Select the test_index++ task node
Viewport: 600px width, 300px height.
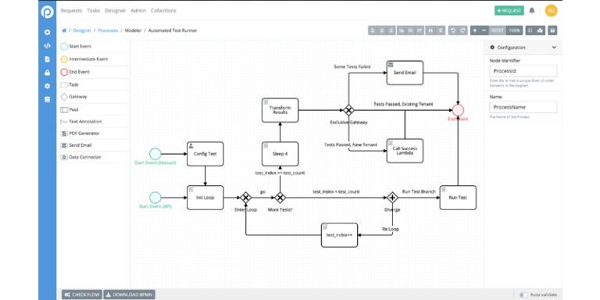[x=339, y=235]
